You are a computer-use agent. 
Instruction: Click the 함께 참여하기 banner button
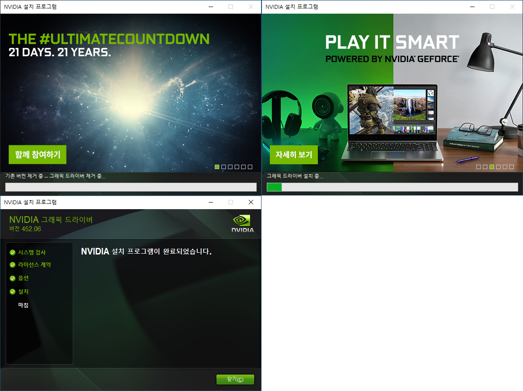coord(37,155)
